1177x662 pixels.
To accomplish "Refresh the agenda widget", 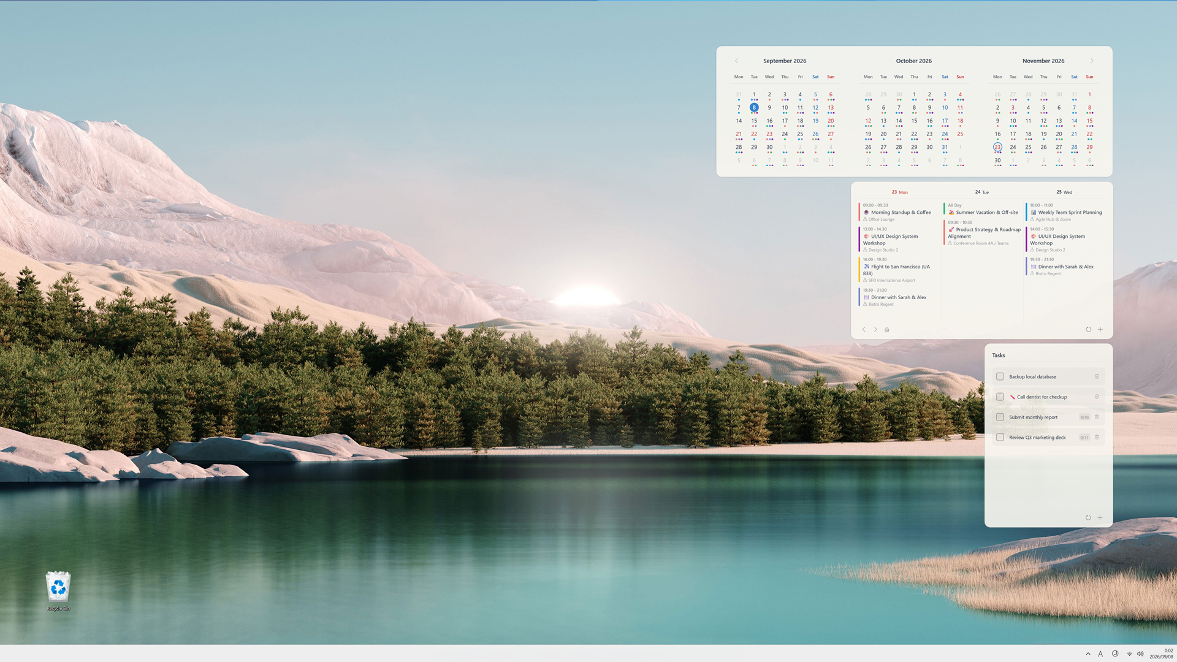I will point(1089,330).
